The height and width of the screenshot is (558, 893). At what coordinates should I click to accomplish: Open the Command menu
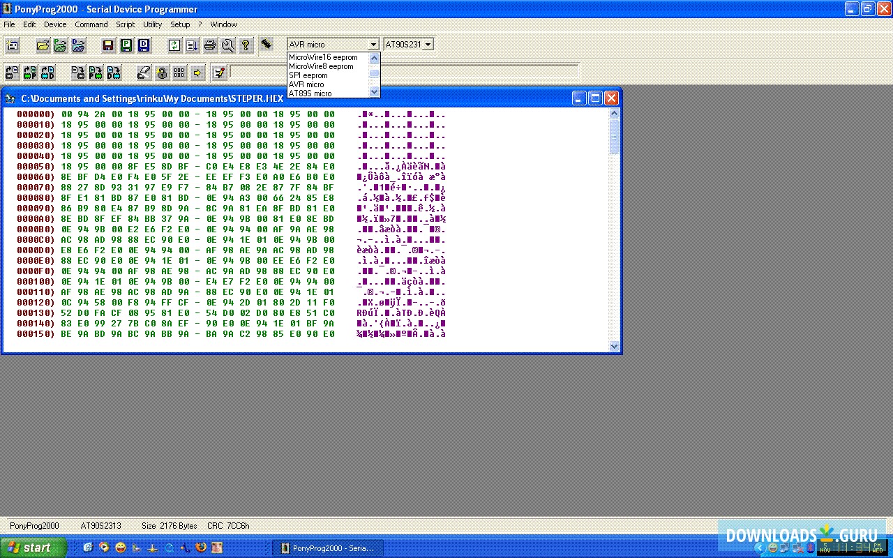pos(91,24)
